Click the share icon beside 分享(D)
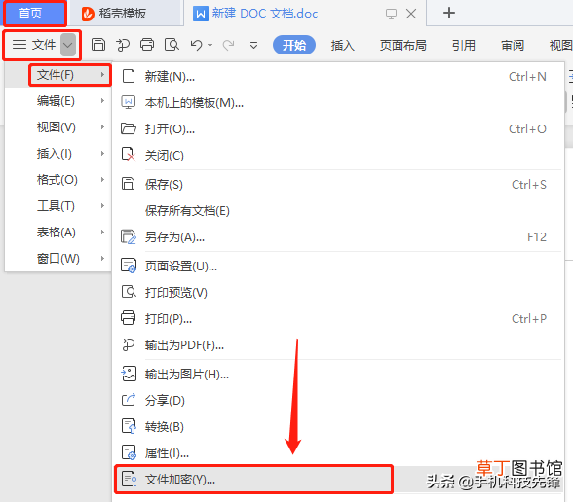Viewport: 573px width, 502px height. [x=129, y=400]
